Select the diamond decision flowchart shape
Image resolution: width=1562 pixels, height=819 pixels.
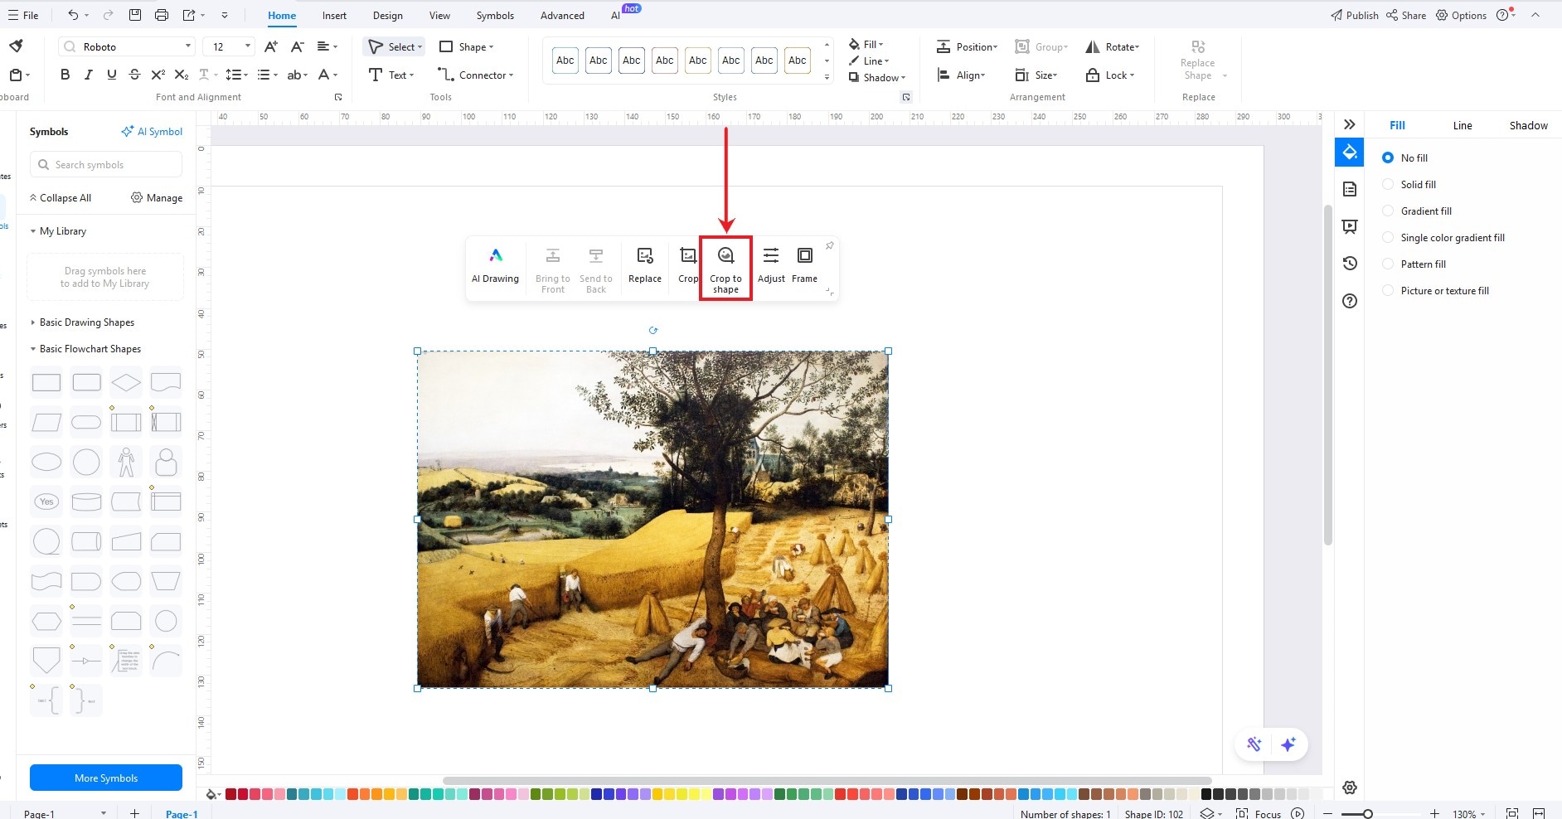pyautogui.click(x=126, y=382)
